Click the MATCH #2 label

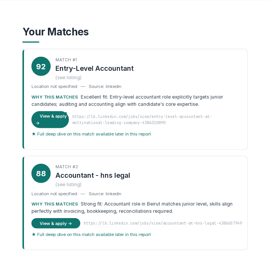click(67, 167)
